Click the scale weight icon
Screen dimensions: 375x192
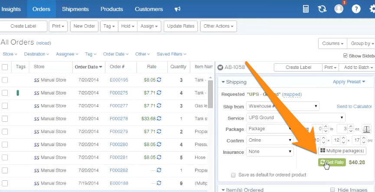[x=366, y=129]
